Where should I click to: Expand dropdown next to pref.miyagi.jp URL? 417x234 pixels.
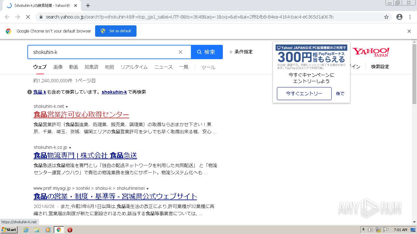tap(148, 189)
